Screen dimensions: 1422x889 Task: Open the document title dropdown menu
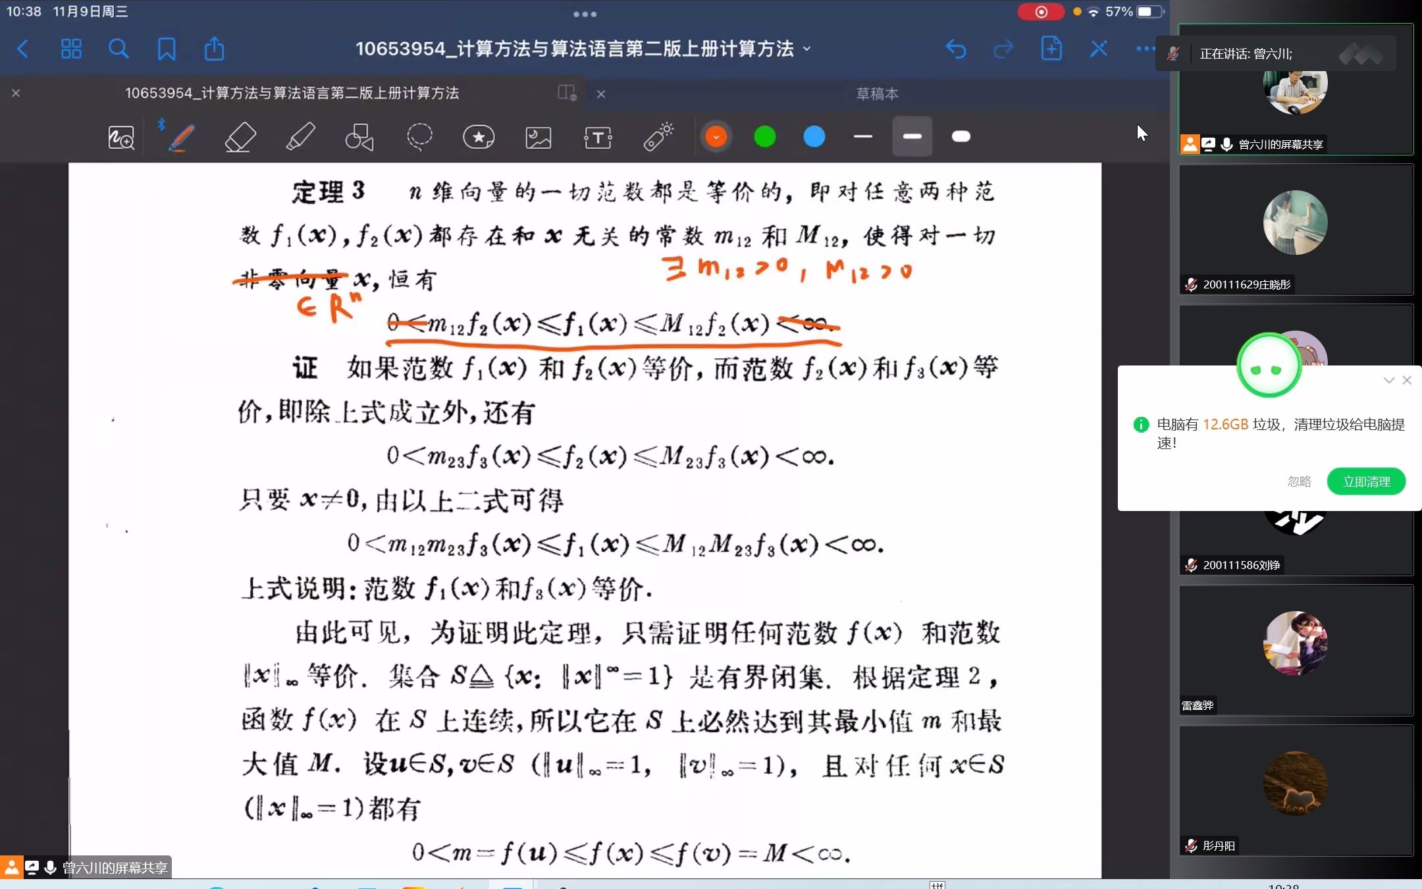tap(808, 49)
